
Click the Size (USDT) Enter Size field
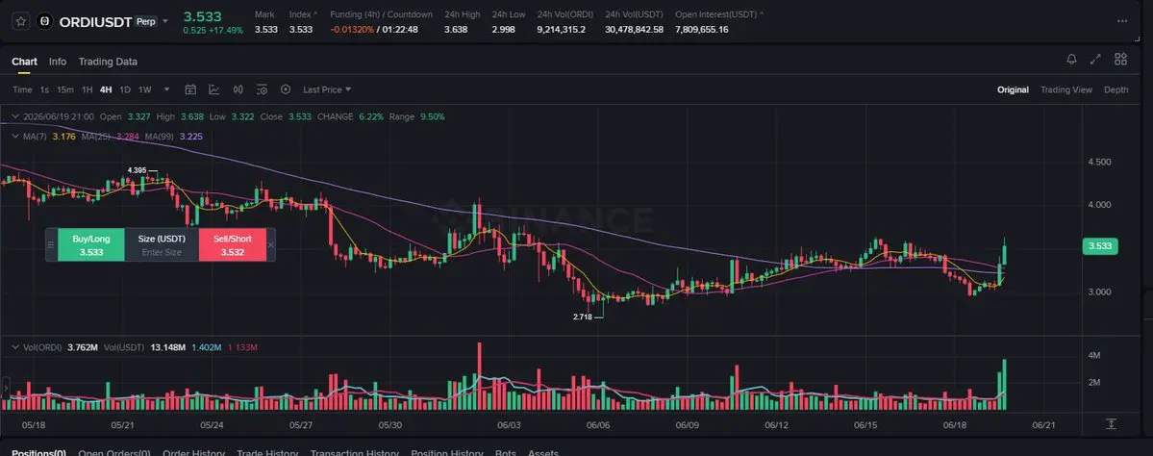click(162, 245)
